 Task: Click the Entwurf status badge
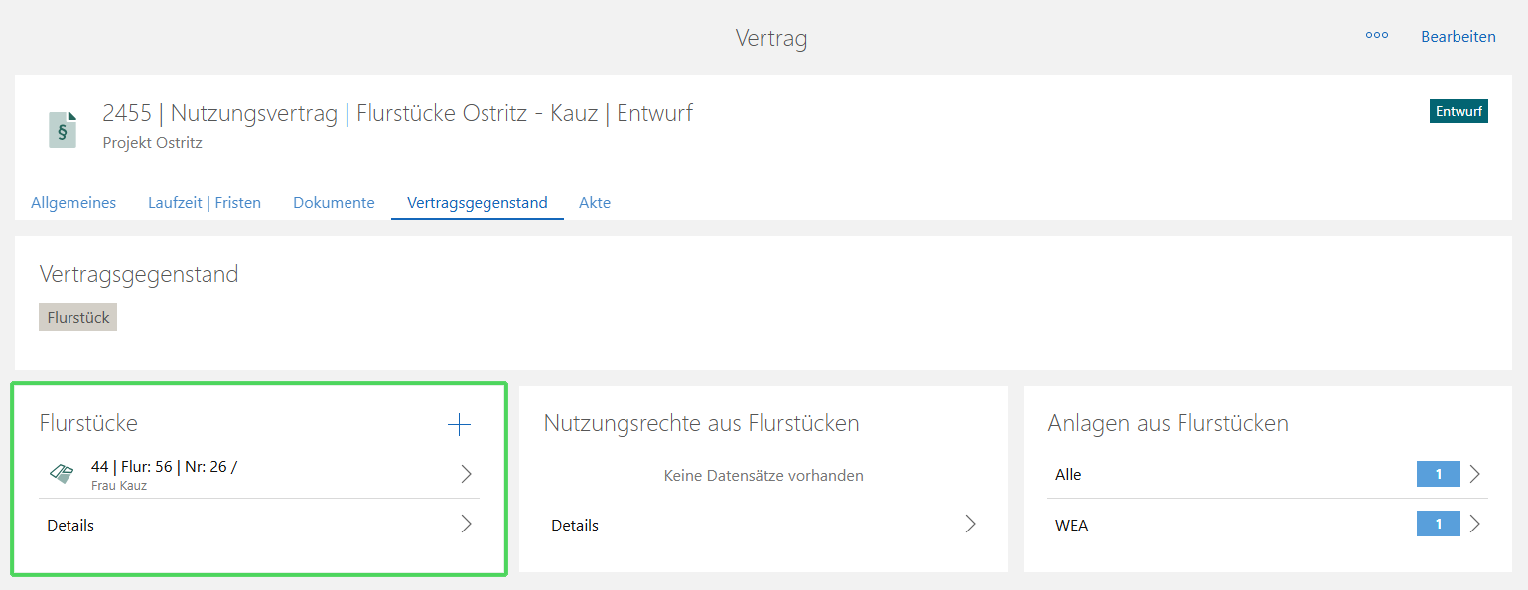(x=1459, y=111)
